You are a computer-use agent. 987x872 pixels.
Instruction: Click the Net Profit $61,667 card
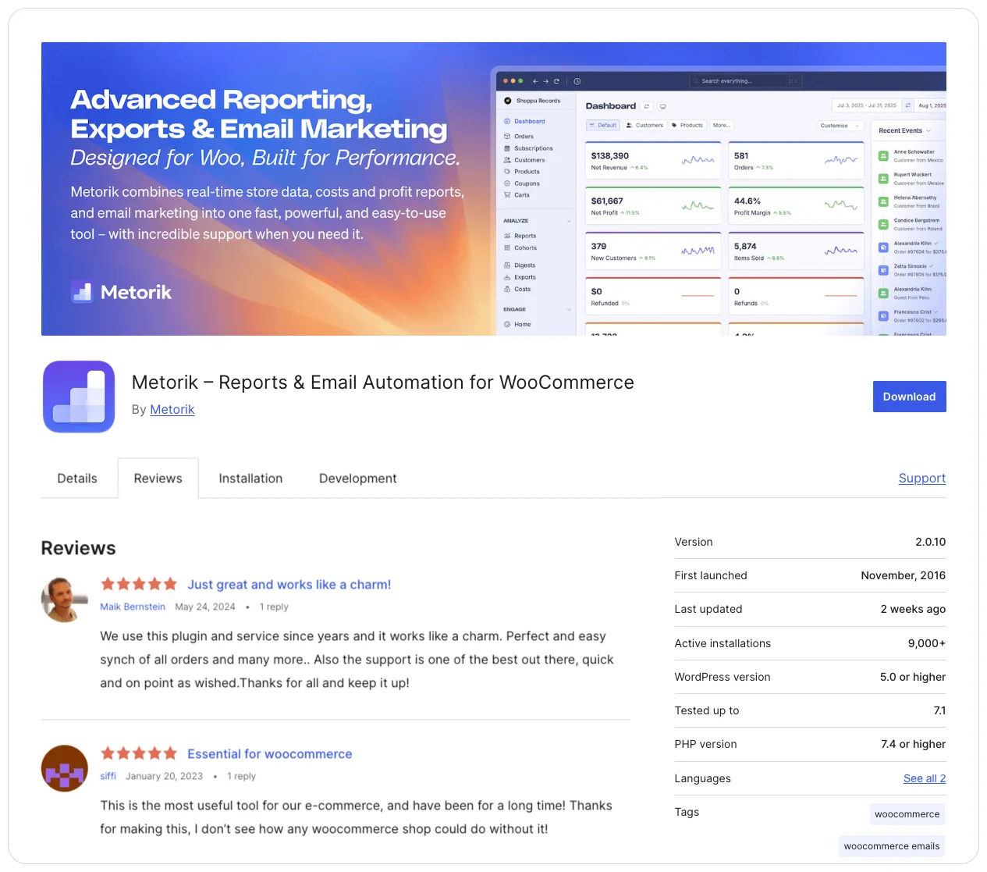tap(653, 206)
